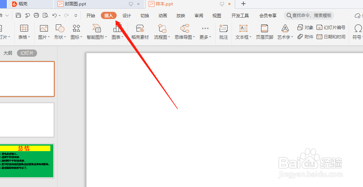Open 页眉页脚 header footer icon
Screen dimensions: 363x187
tap(264, 28)
